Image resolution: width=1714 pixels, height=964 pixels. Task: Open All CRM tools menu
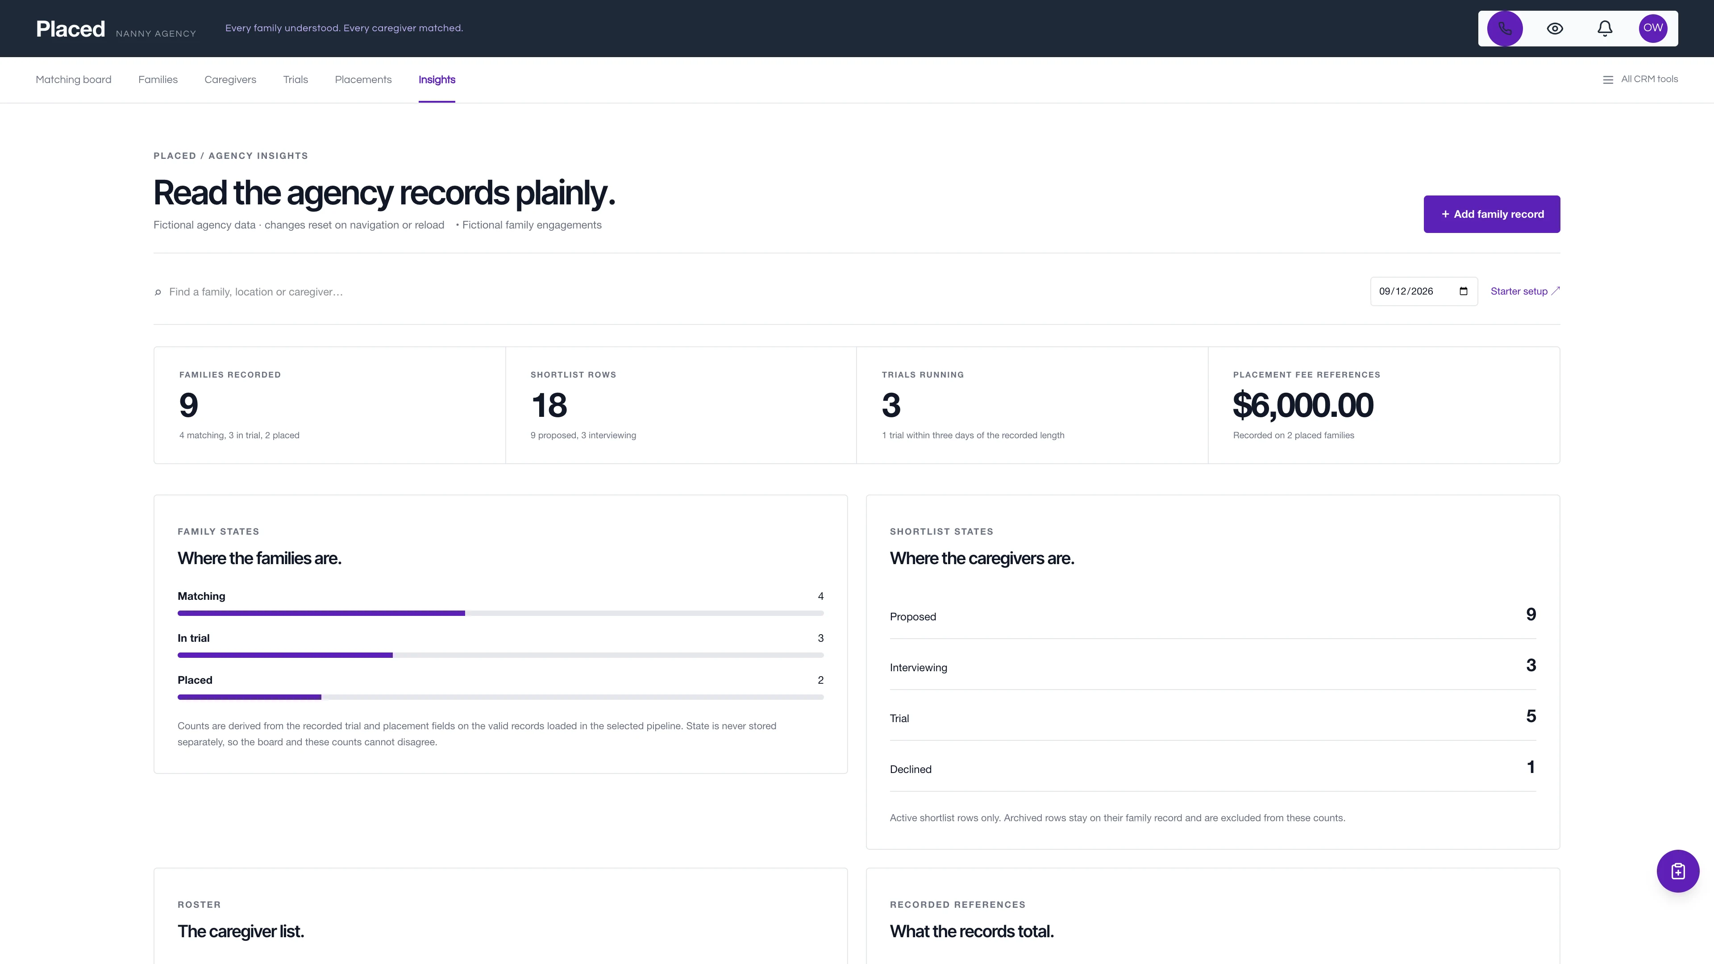[1640, 79]
